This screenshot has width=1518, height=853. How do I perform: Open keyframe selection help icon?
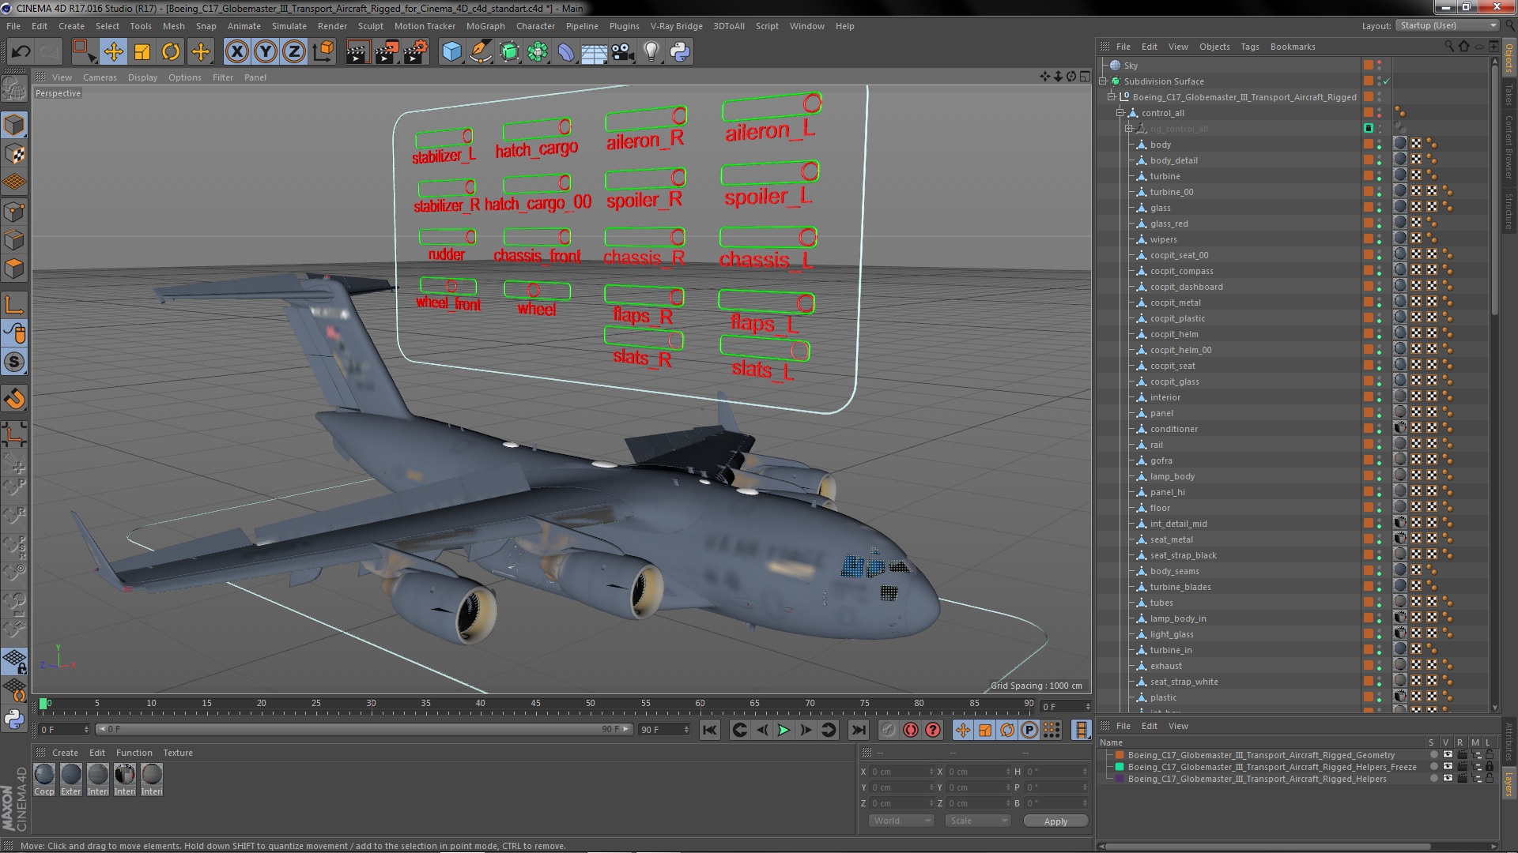click(x=933, y=730)
